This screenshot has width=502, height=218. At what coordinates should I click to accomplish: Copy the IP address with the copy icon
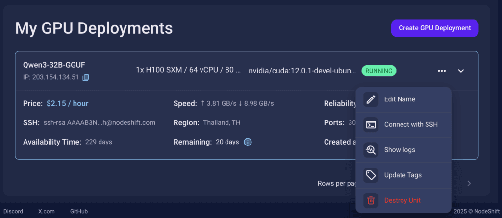click(86, 77)
